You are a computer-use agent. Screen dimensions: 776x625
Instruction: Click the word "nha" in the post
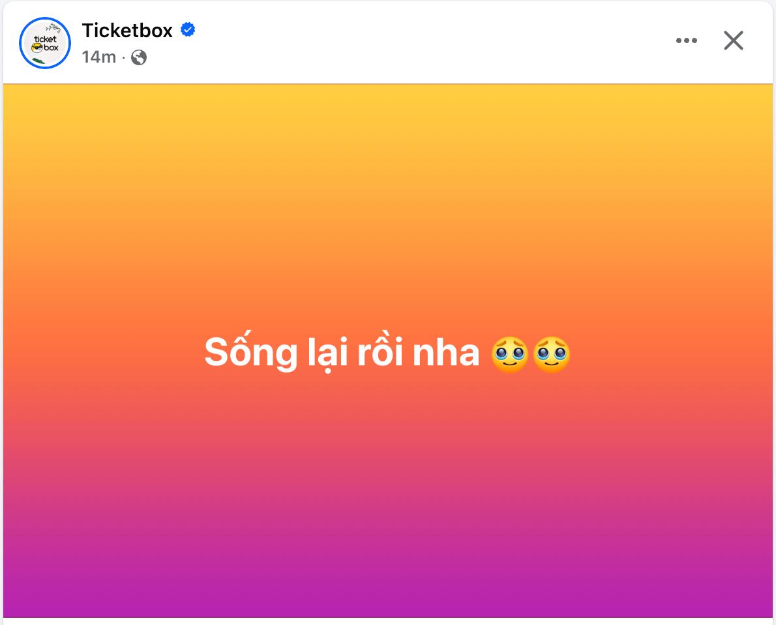[x=448, y=354]
